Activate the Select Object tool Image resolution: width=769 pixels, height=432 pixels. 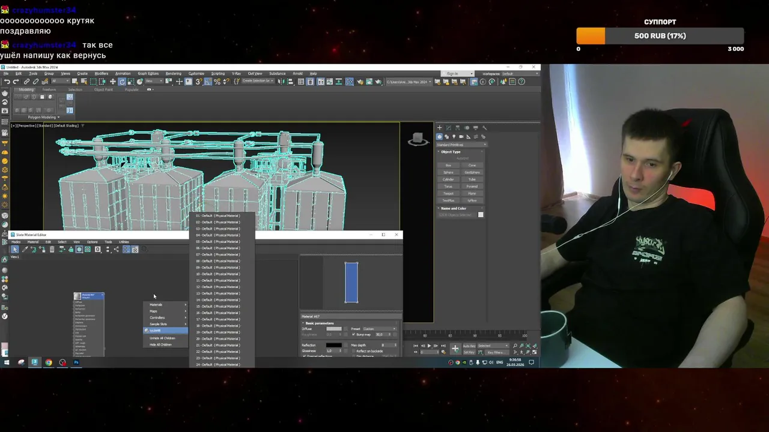74,82
